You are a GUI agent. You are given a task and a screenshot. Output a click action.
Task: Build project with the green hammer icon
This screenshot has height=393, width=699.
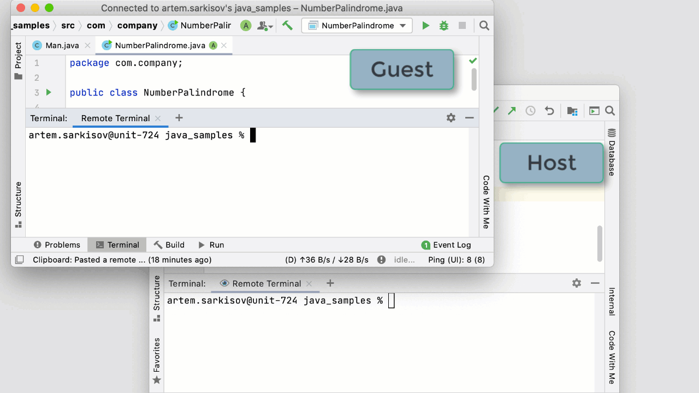tap(287, 26)
